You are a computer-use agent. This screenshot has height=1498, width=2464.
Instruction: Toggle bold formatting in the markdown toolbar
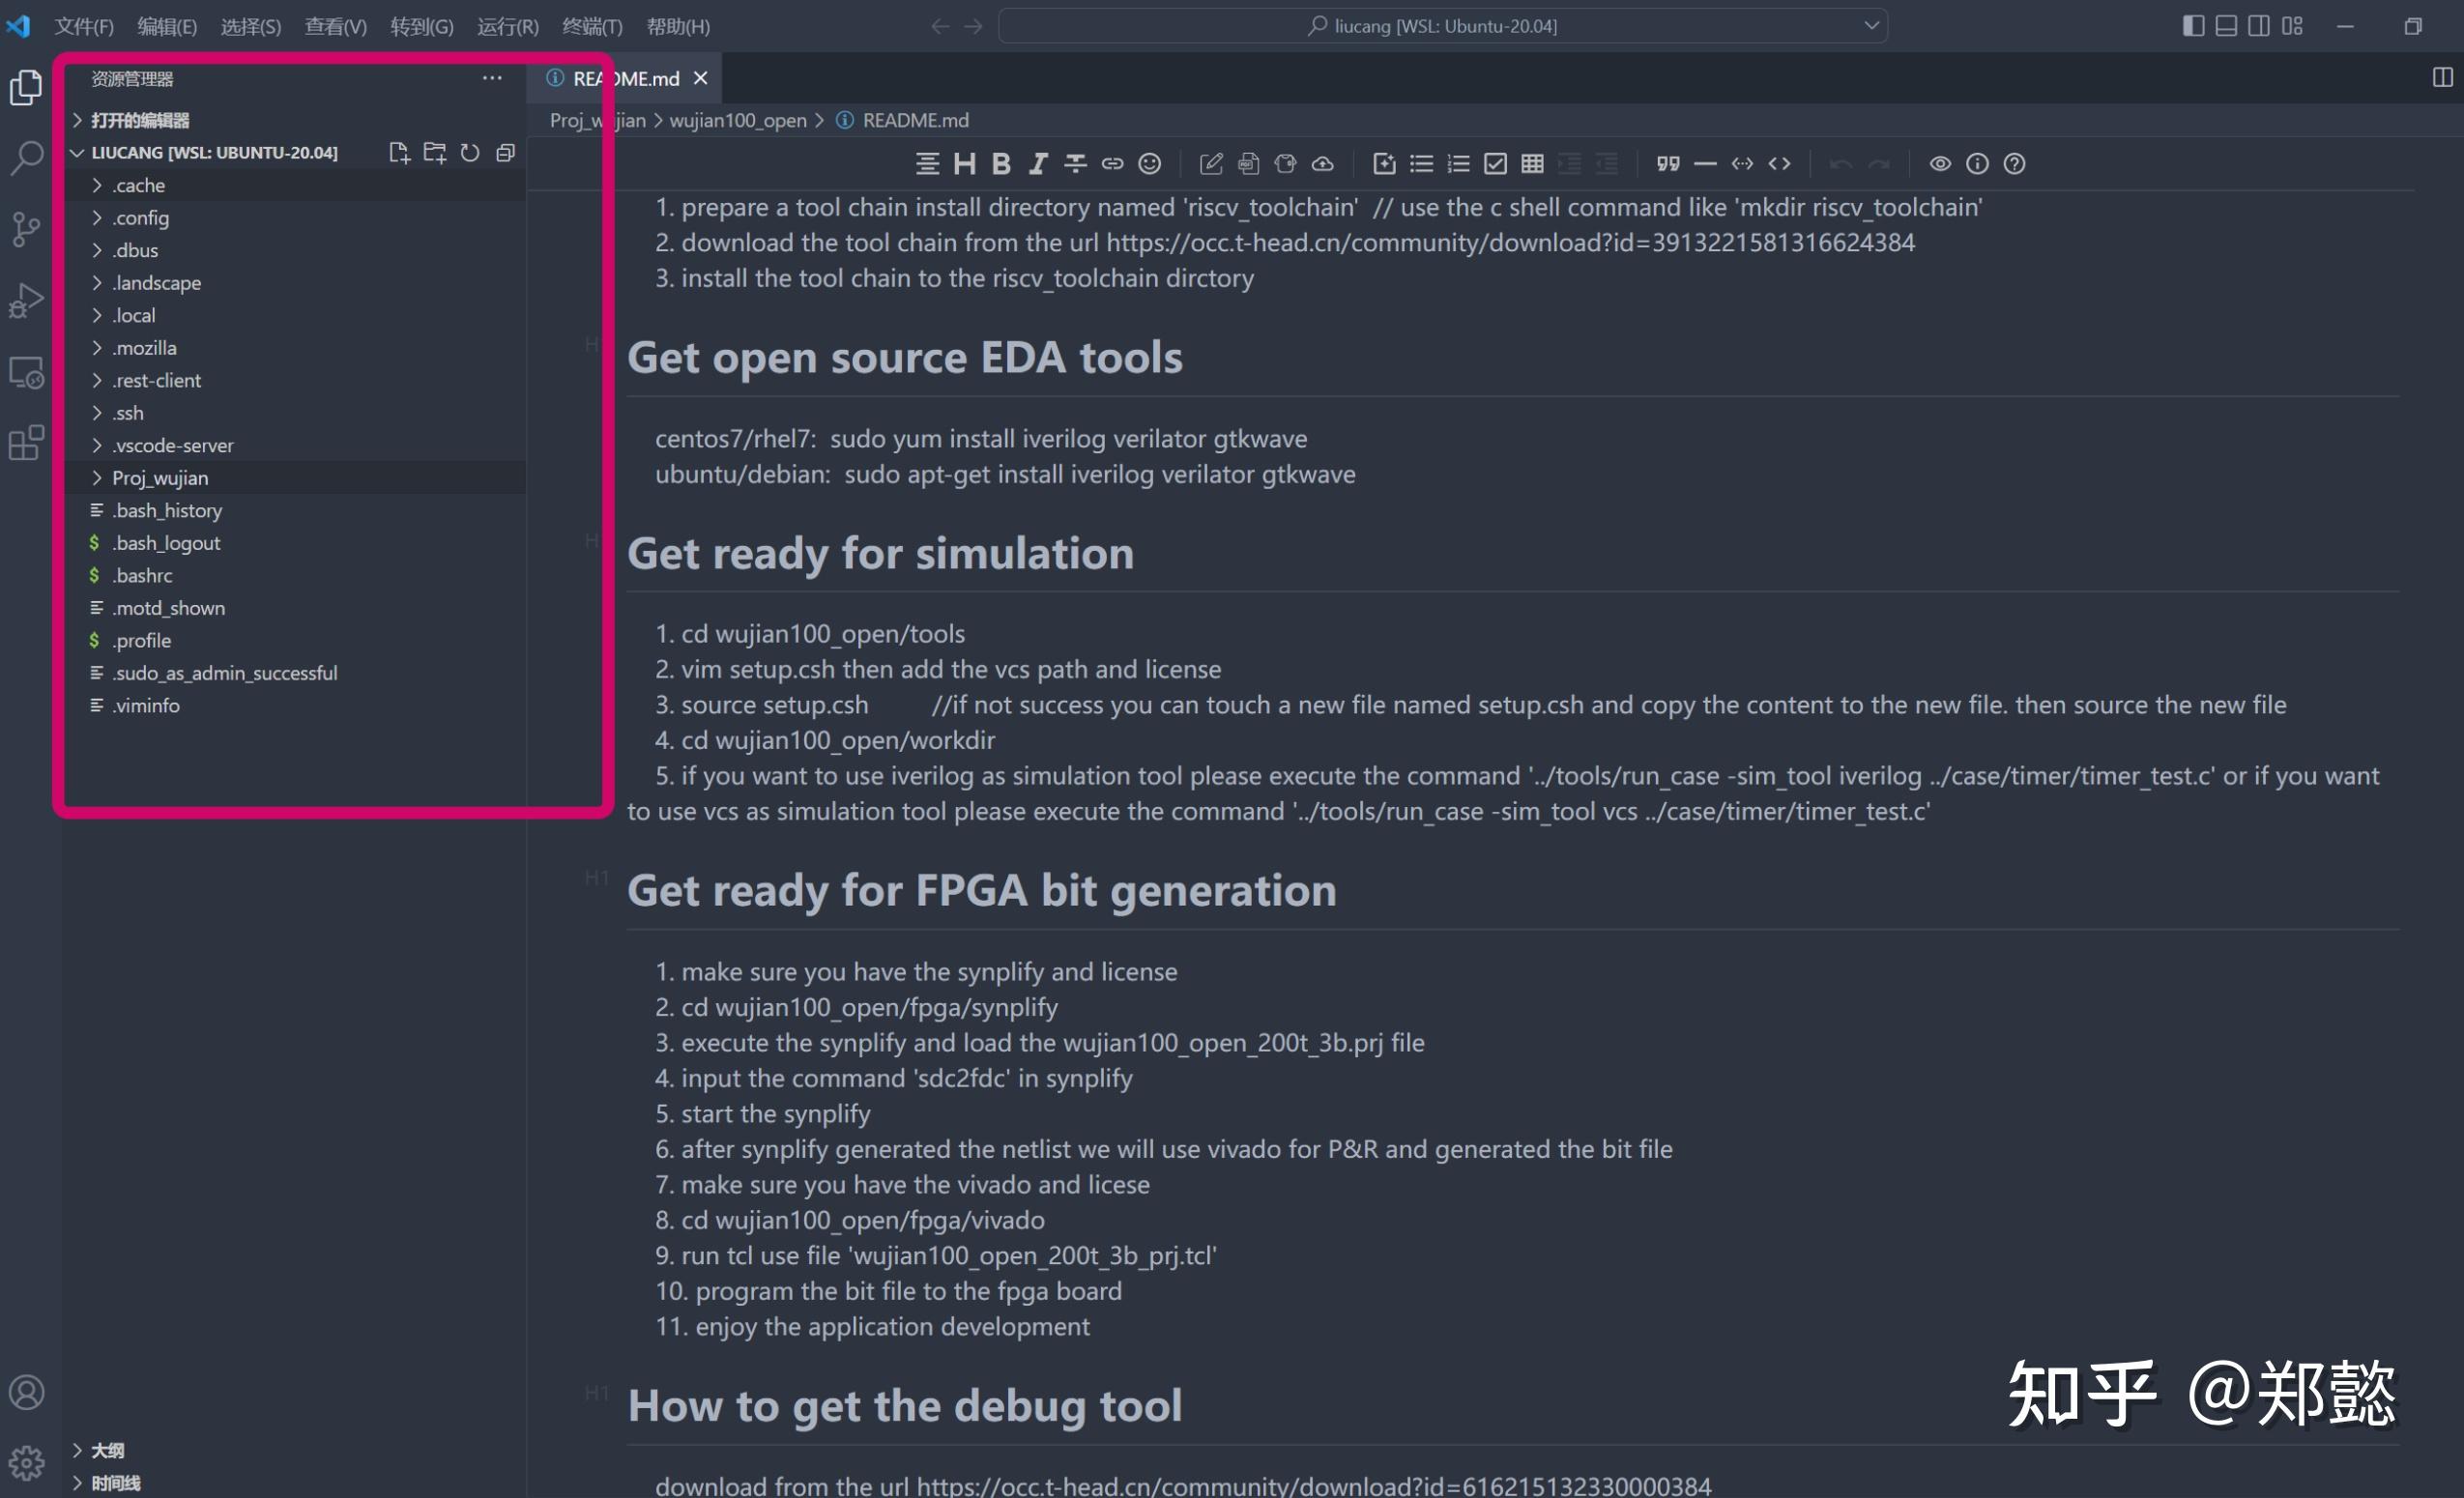[1001, 164]
